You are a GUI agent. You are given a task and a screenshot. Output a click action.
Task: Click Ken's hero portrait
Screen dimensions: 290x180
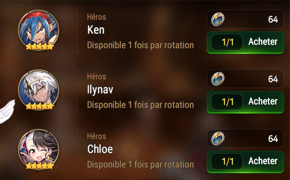click(x=39, y=30)
